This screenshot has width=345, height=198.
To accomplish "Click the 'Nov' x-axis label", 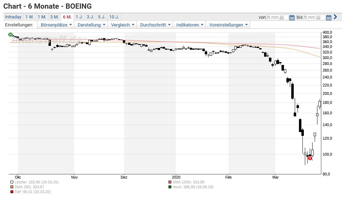I will tap(74, 177).
